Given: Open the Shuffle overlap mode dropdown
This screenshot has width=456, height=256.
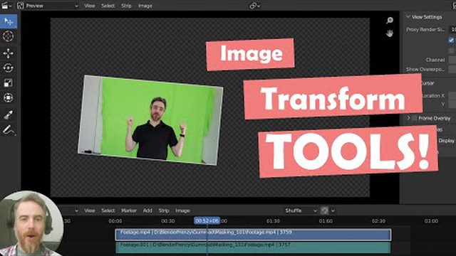Looking at the screenshot, I should [x=301, y=210].
